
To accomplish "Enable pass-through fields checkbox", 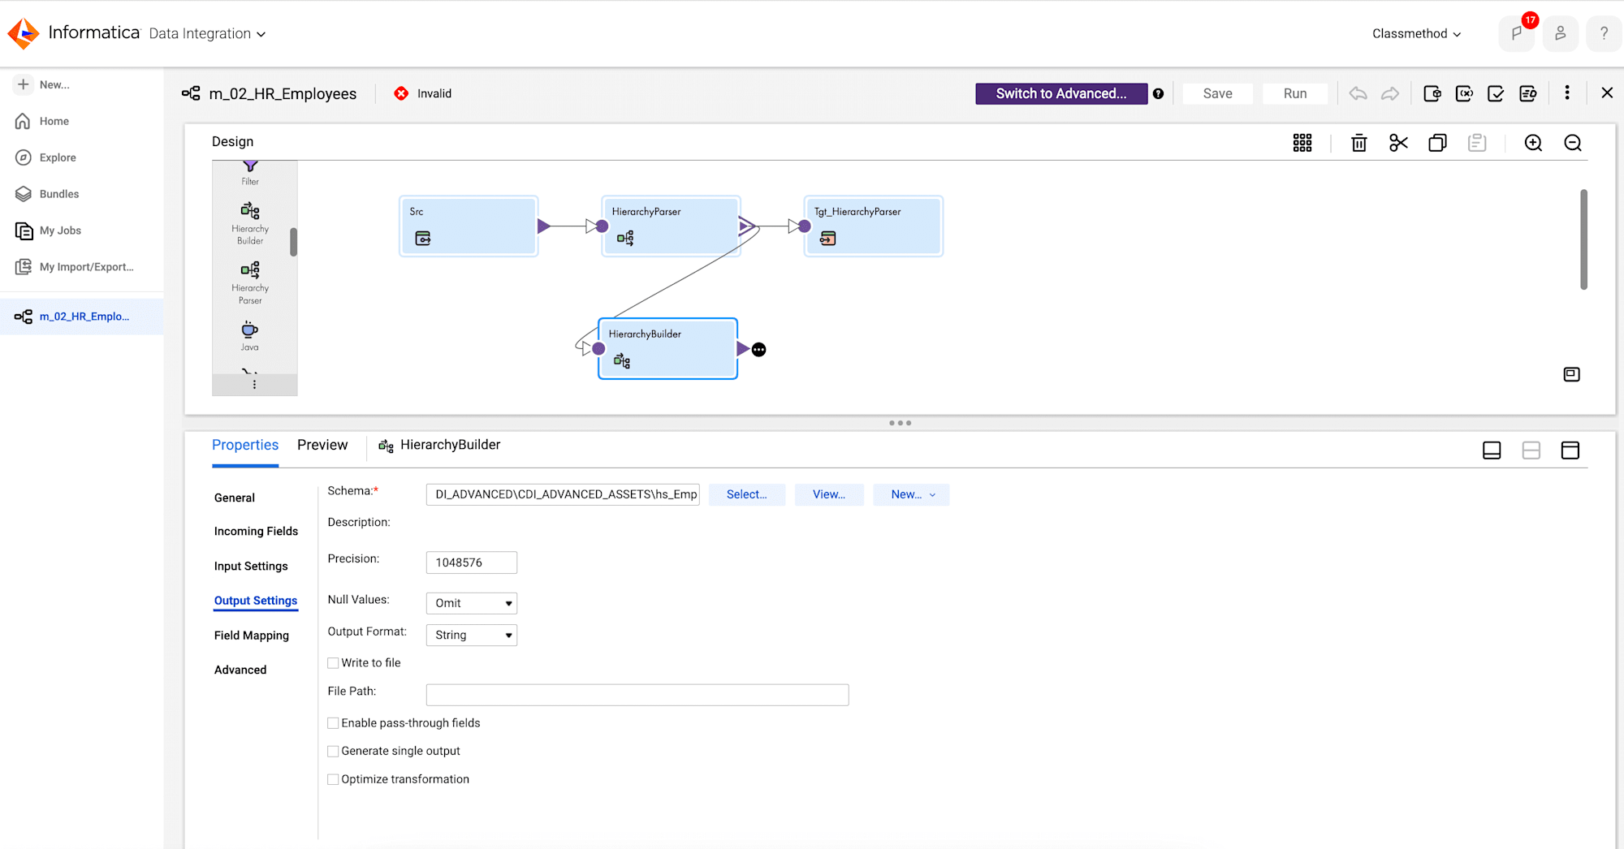I will (333, 723).
